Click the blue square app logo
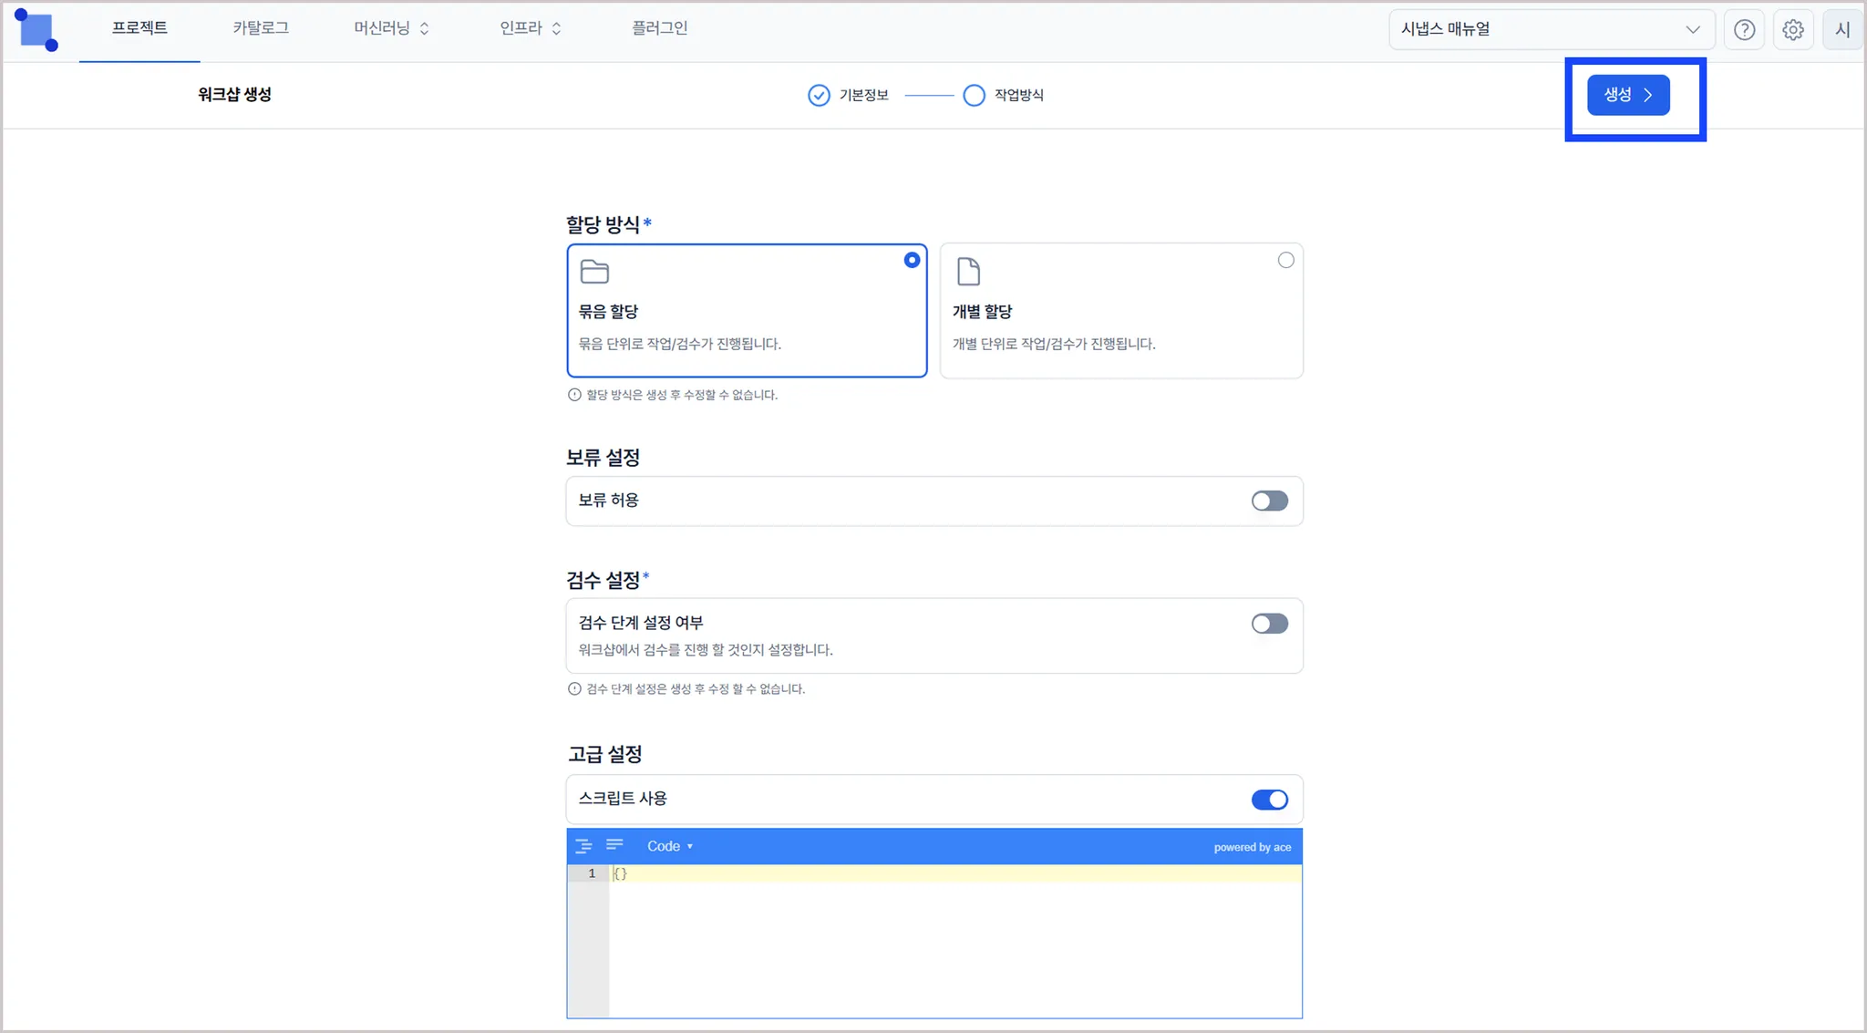 point(36,31)
